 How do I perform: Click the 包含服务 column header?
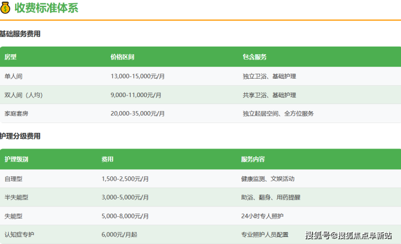point(255,57)
